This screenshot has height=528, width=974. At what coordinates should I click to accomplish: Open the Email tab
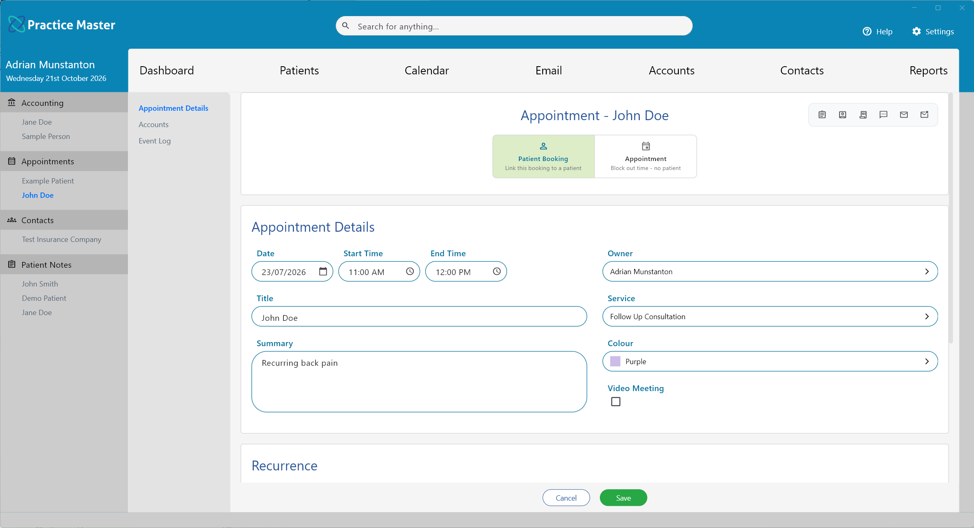548,70
